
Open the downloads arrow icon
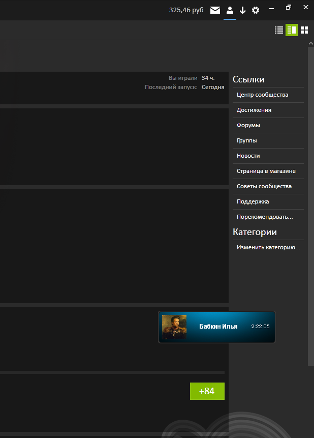click(242, 10)
